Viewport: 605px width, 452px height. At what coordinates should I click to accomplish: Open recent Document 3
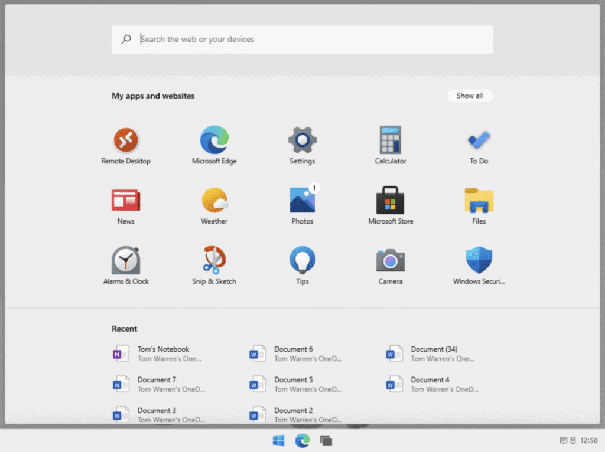point(159,415)
